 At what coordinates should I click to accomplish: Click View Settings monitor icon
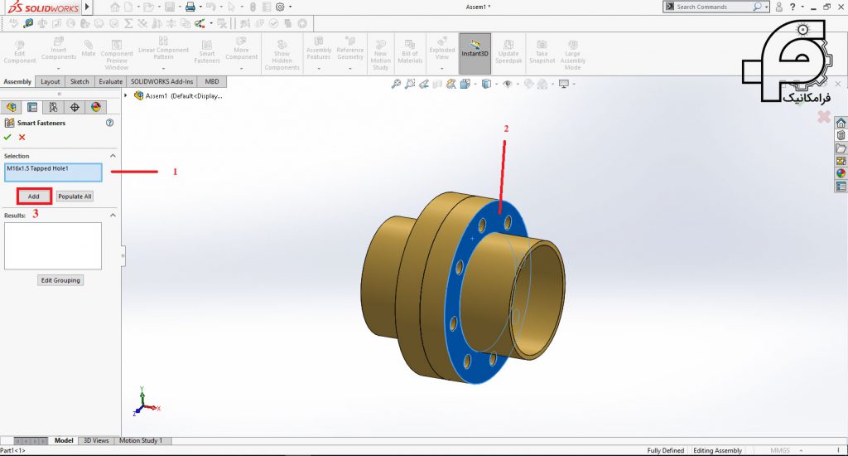[564, 84]
